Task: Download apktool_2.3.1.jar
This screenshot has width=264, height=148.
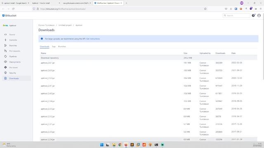Action: coord(48,124)
